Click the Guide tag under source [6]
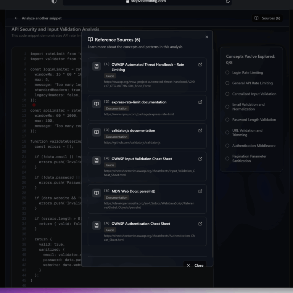The height and width of the screenshot is (293, 293). [110, 230]
